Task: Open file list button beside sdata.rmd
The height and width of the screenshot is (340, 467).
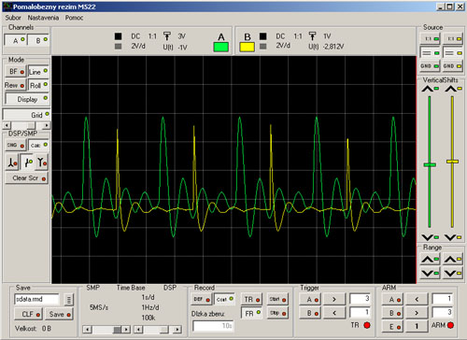Action: click(x=68, y=300)
